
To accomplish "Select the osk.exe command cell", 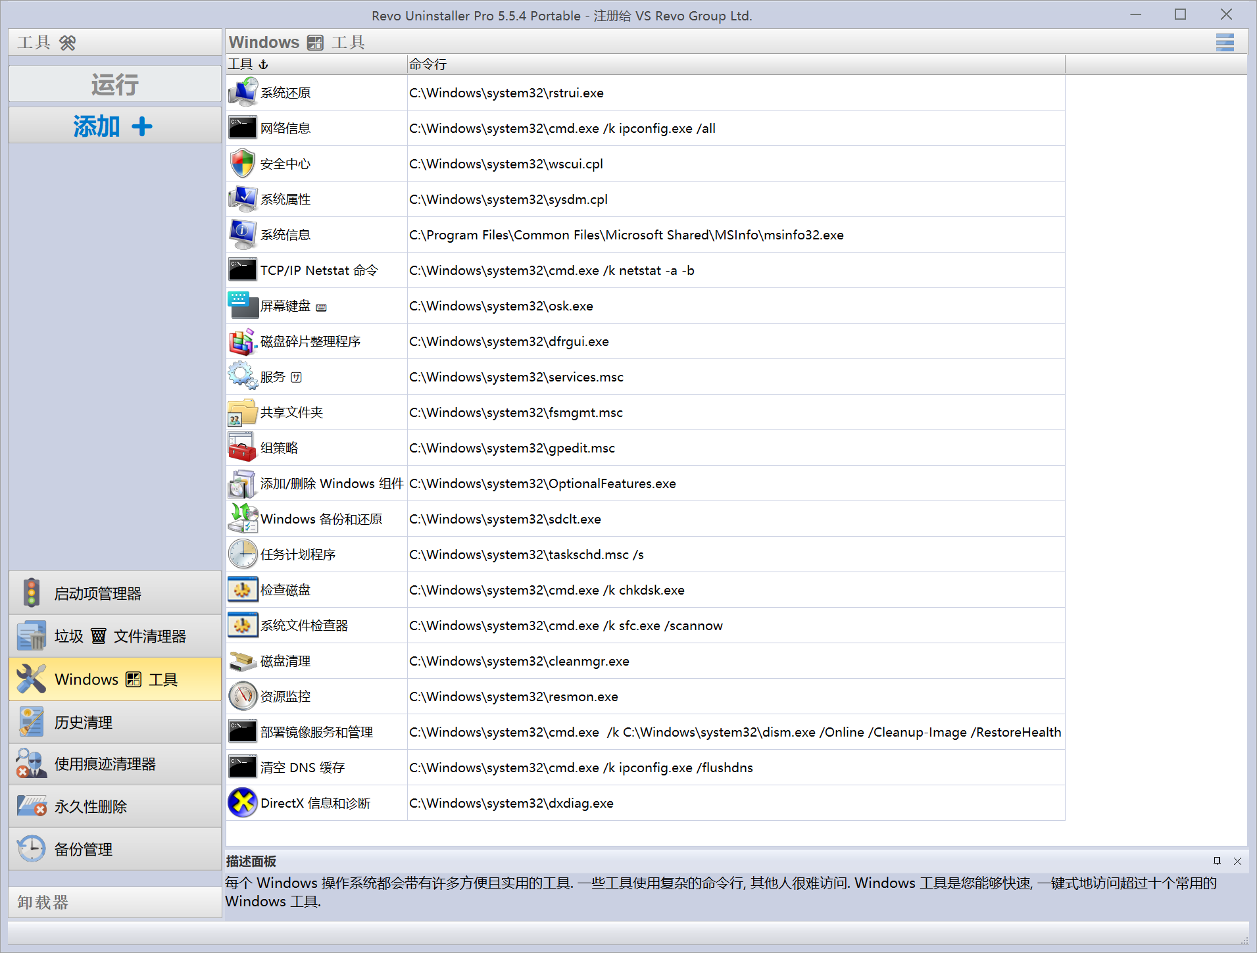I will point(736,306).
